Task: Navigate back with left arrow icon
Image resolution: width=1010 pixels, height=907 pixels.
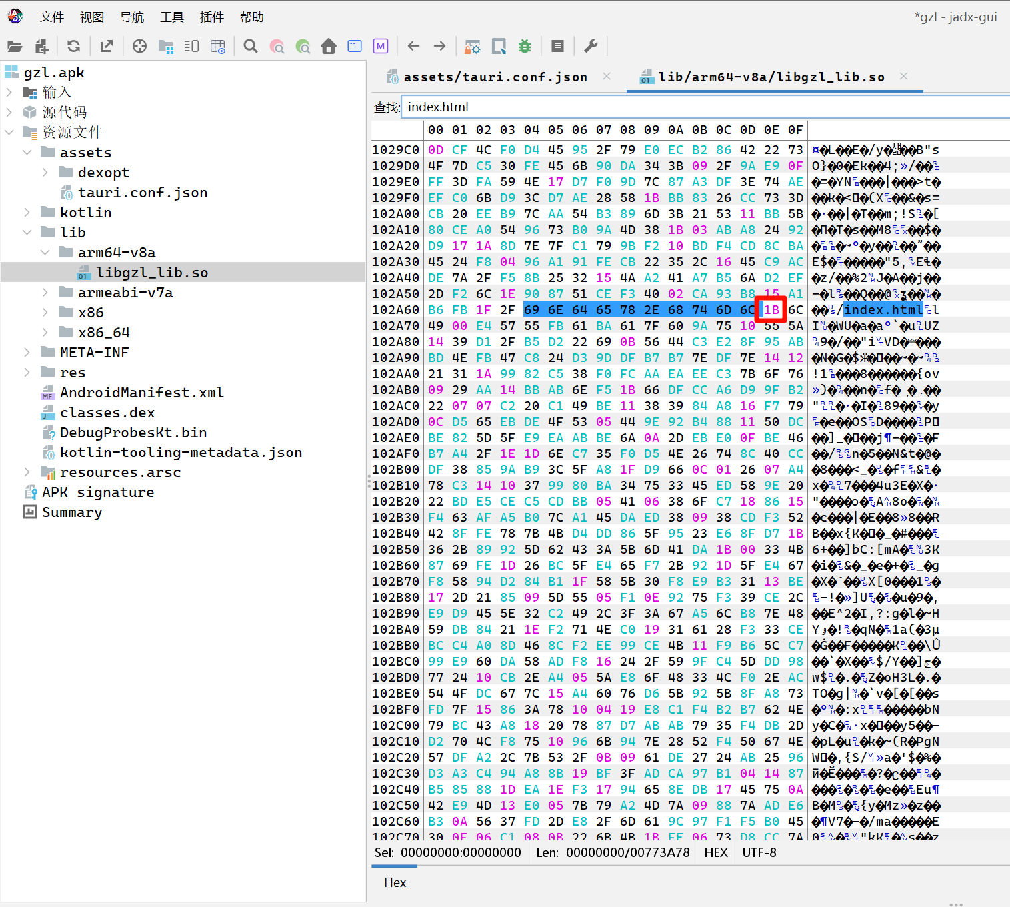Action: coord(413,46)
